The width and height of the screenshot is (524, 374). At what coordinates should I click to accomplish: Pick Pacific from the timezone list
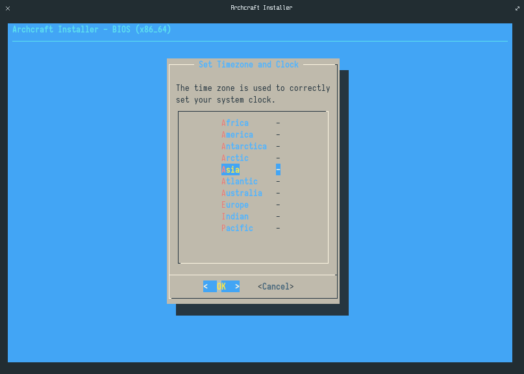point(237,229)
